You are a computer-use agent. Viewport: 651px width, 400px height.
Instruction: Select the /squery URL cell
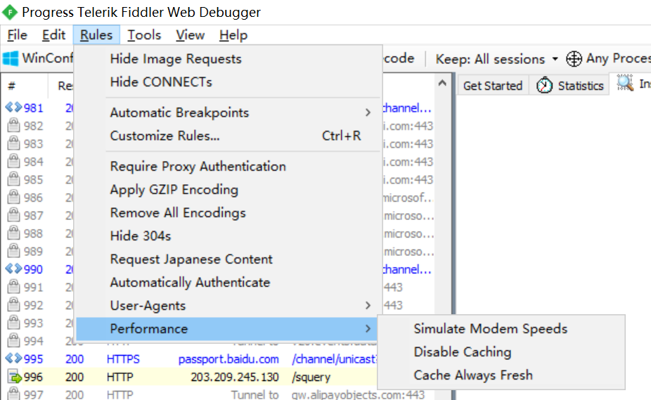click(311, 378)
